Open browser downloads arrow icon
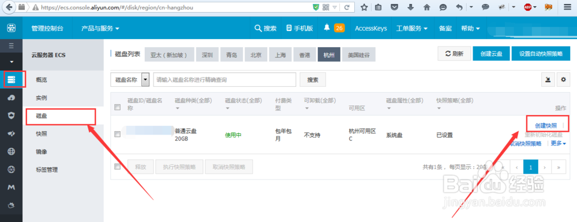 [411, 7]
